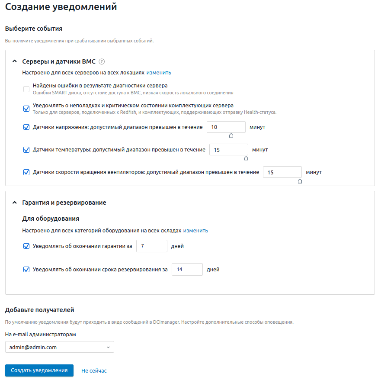Enable server diagnostics errors checkbox
This screenshot has height=383, width=381.
(26, 89)
